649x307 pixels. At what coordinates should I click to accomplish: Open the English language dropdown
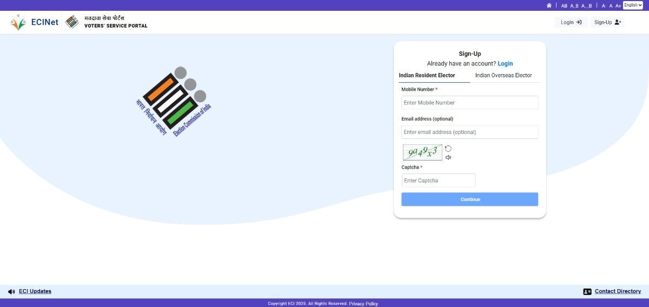click(633, 5)
